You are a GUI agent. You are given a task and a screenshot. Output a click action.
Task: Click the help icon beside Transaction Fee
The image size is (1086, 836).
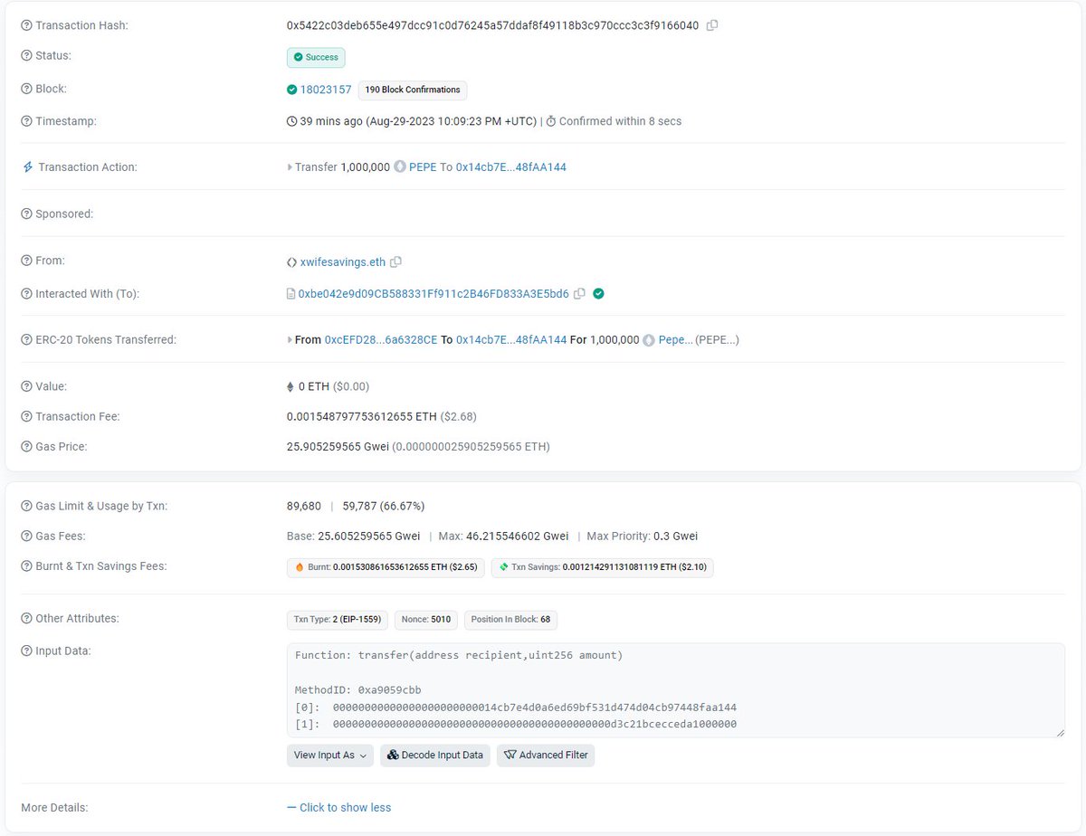(x=26, y=417)
